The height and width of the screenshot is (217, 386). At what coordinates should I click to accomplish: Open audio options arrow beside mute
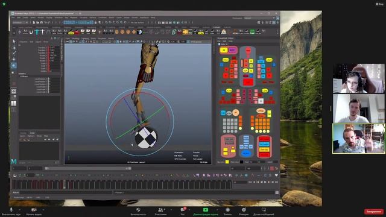click(x=19, y=210)
